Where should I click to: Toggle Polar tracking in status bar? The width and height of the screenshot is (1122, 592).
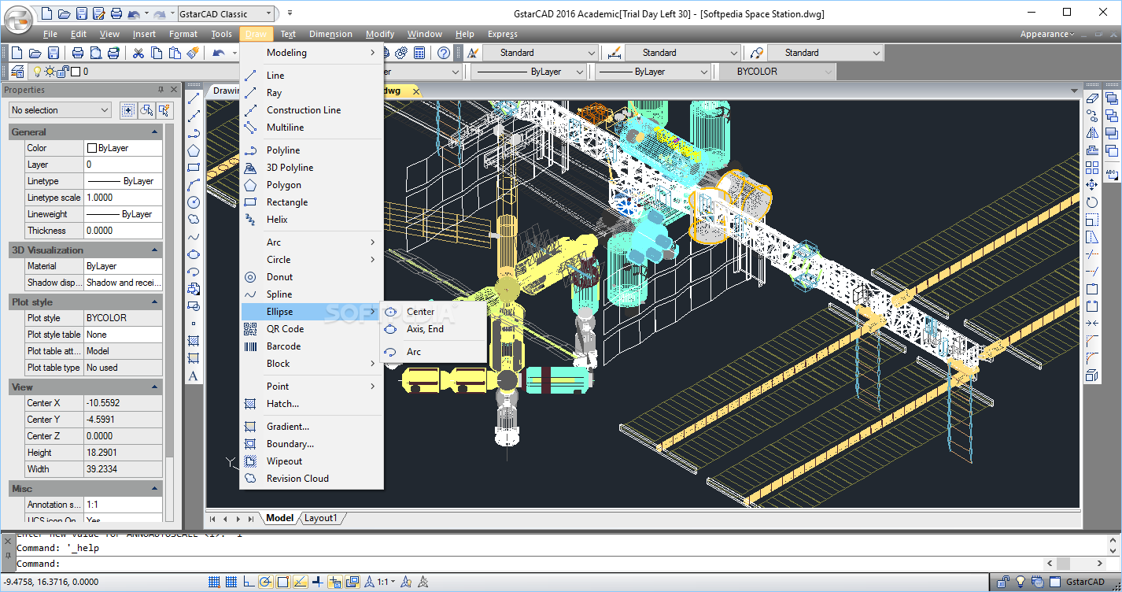tap(266, 583)
